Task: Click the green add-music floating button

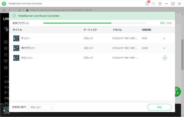Action: (x=178, y=92)
